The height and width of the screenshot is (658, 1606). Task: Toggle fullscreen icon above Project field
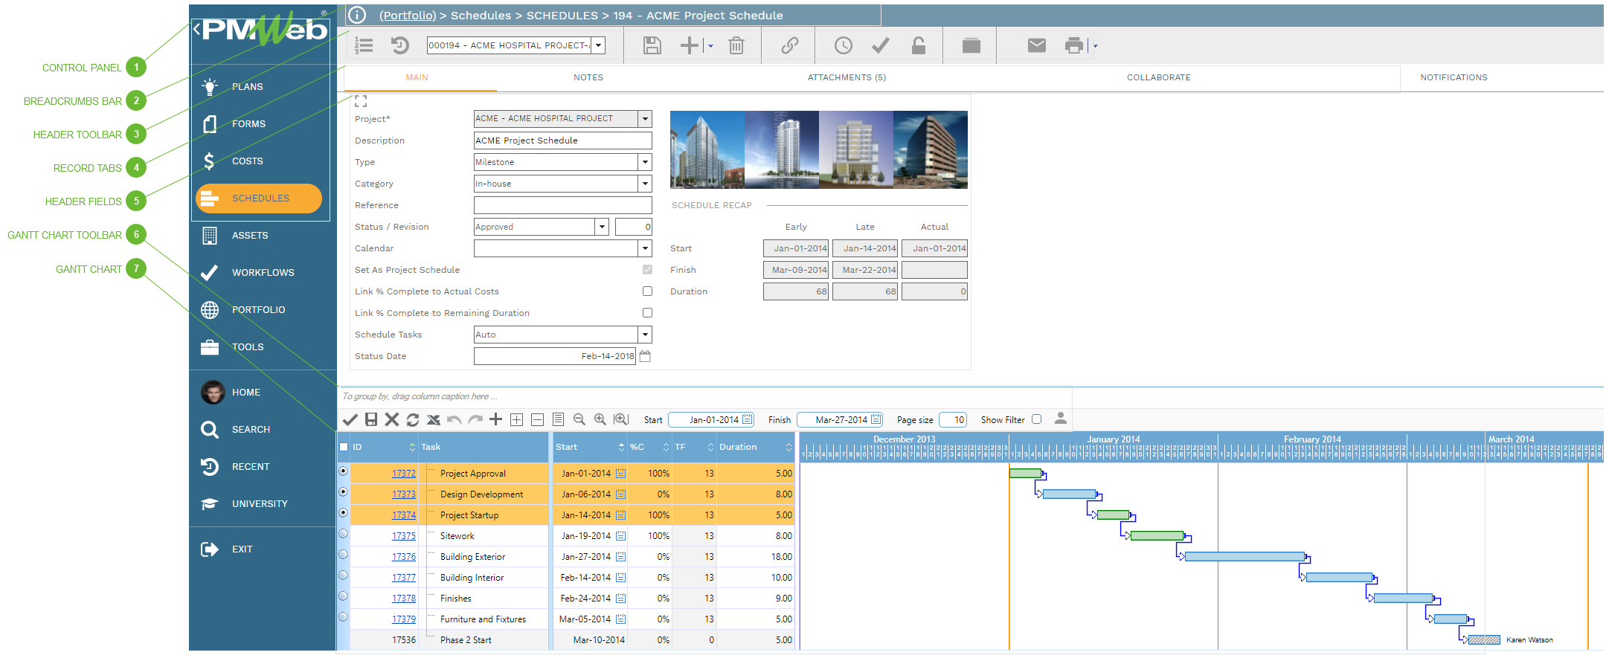[361, 101]
